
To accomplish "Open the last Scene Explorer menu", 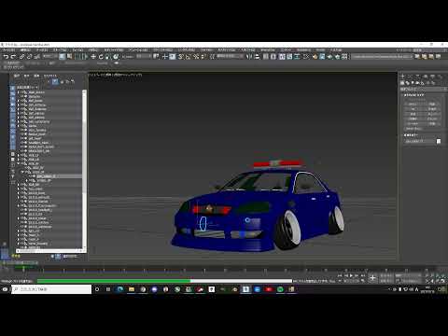I will point(49,76).
